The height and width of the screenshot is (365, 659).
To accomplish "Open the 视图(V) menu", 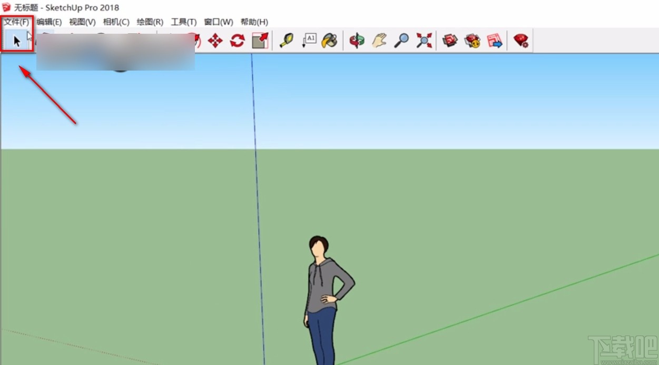I will pos(82,22).
